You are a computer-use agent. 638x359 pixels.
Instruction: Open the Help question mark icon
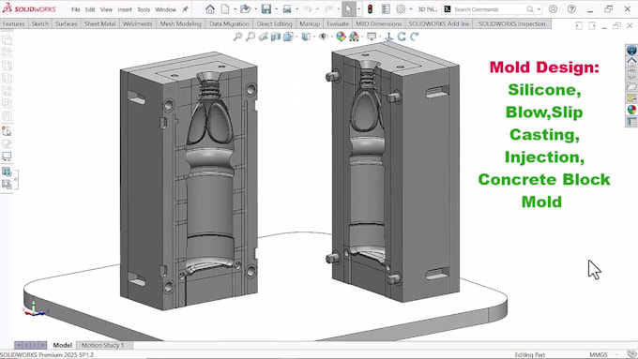[x=571, y=9]
